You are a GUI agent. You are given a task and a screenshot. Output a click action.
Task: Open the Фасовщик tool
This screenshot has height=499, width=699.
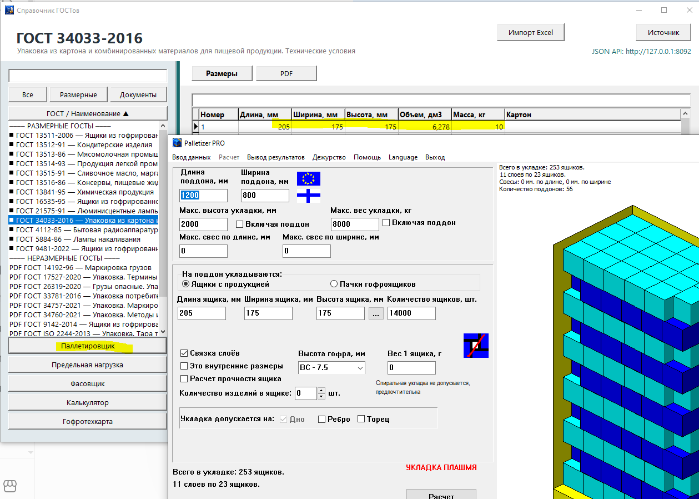click(88, 383)
